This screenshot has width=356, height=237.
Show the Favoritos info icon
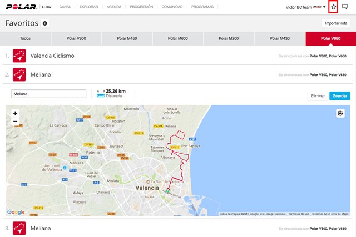point(45,23)
